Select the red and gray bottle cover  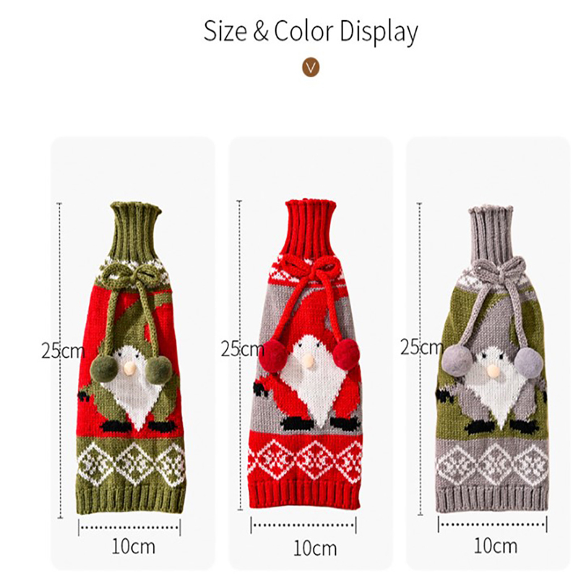pos(305,354)
